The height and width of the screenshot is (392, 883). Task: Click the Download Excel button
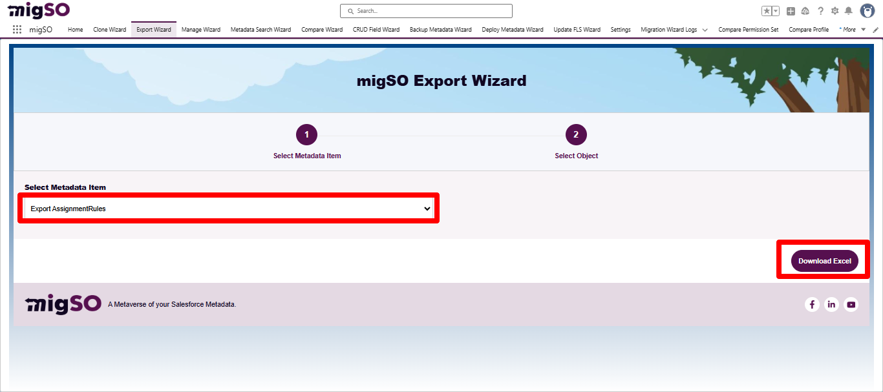(825, 261)
